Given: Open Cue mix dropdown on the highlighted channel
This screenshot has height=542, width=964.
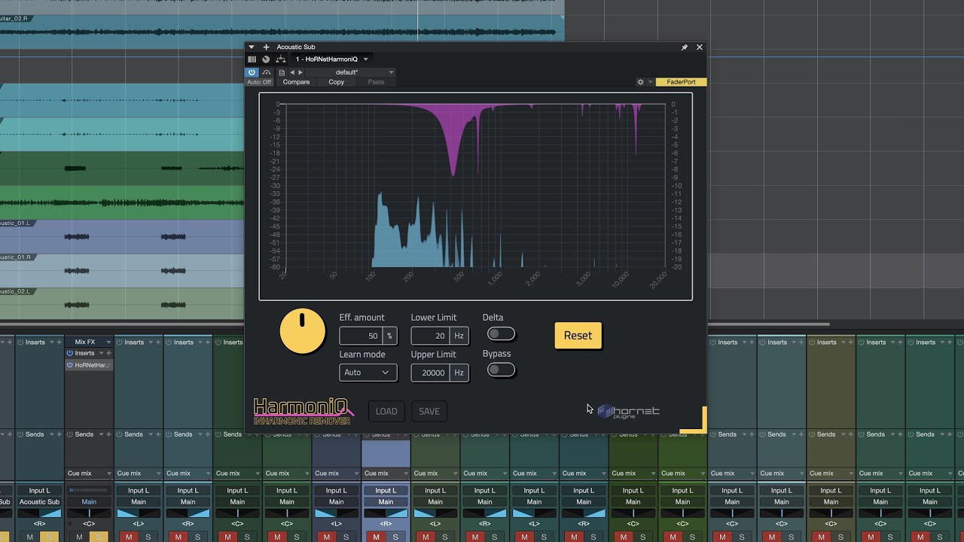Looking at the screenshot, I should click(386, 473).
